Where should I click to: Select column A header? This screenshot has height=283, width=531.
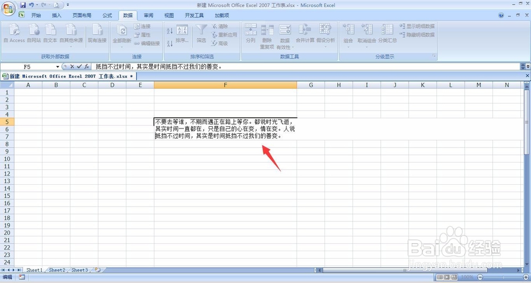(x=28, y=85)
